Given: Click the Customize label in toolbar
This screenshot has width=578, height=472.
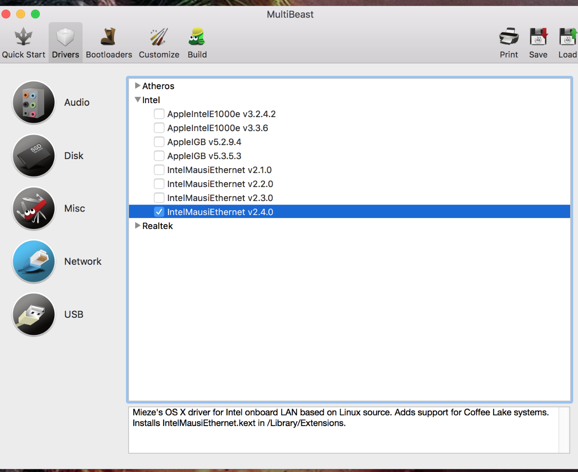Looking at the screenshot, I should [x=159, y=55].
